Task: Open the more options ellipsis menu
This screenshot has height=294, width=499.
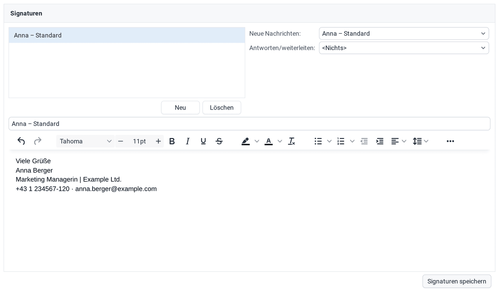Action: coord(451,141)
